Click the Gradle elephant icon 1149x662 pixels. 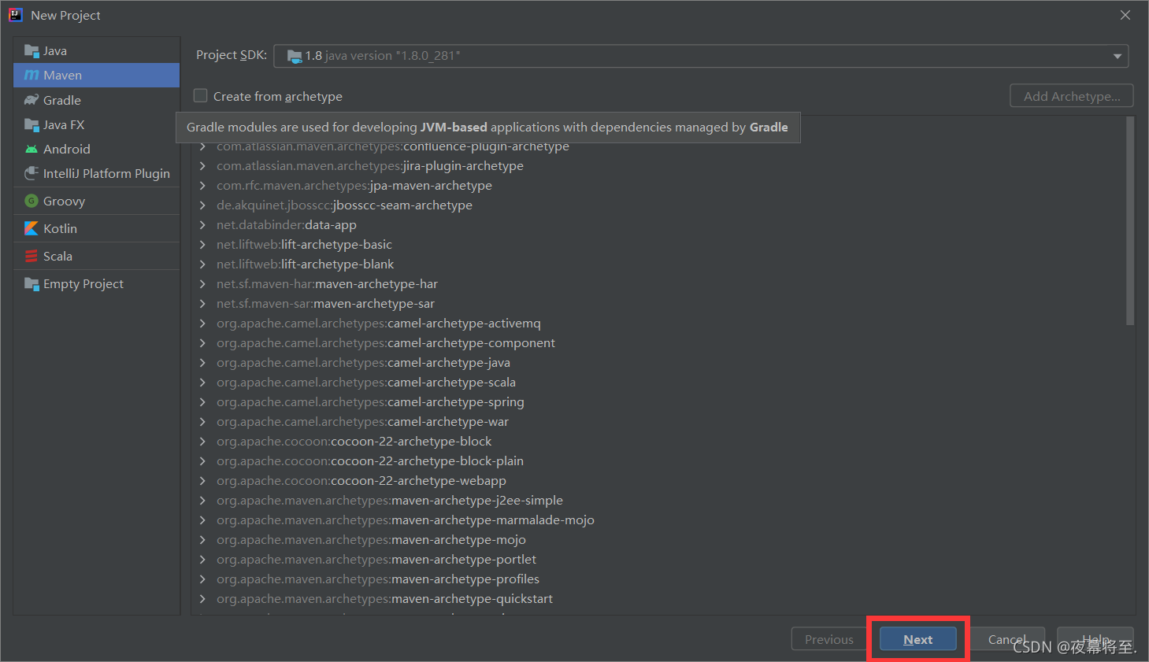[x=32, y=100]
